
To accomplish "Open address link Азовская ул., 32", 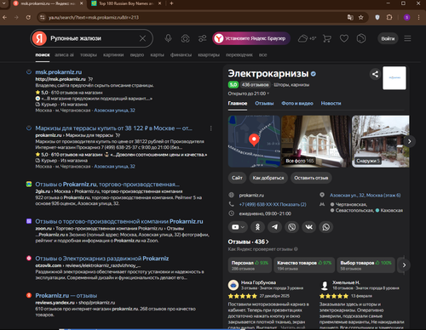I will (x=365, y=196).
